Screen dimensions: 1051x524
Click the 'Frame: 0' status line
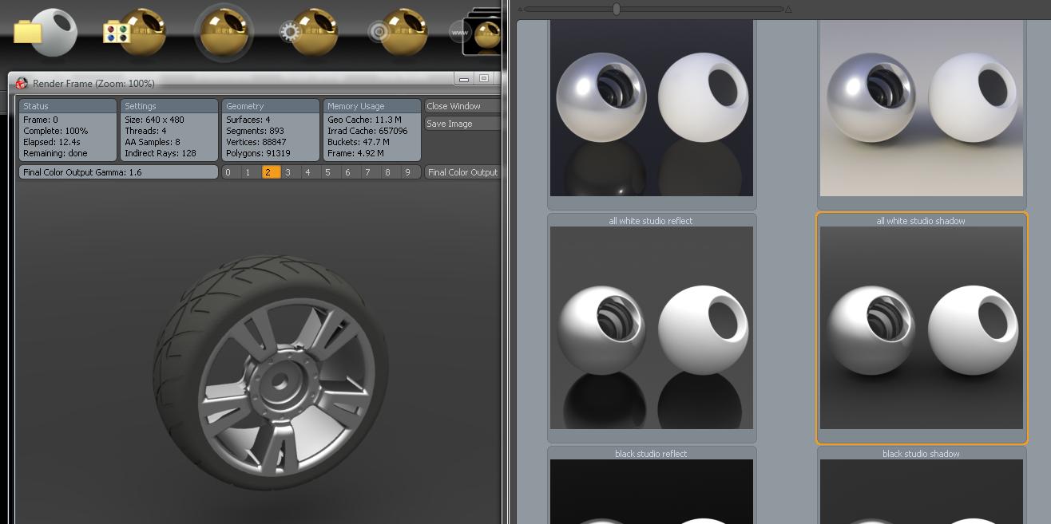[x=41, y=120]
